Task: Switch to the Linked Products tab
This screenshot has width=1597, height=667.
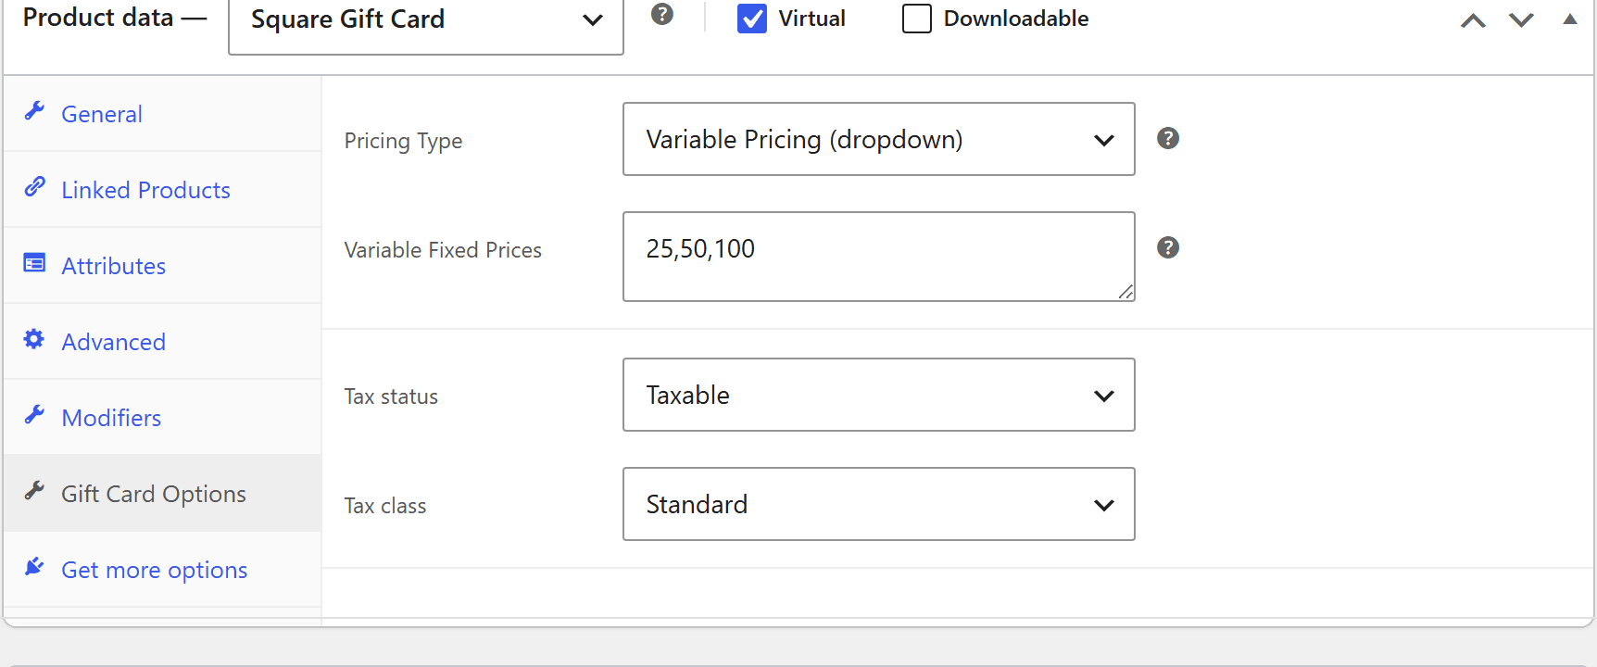Action: pyautogui.click(x=162, y=190)
